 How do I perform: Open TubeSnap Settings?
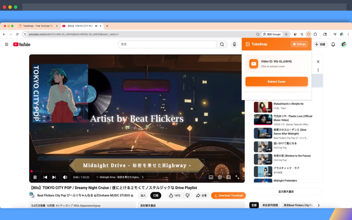299,44
